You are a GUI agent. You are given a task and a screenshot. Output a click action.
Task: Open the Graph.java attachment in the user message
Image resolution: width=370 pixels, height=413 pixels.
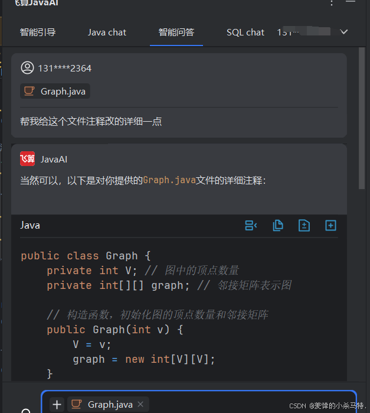click(55, 91)
